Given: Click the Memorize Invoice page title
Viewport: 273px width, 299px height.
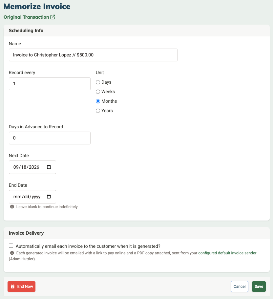Looking at the screenshot, I should (x=37, y=7).
